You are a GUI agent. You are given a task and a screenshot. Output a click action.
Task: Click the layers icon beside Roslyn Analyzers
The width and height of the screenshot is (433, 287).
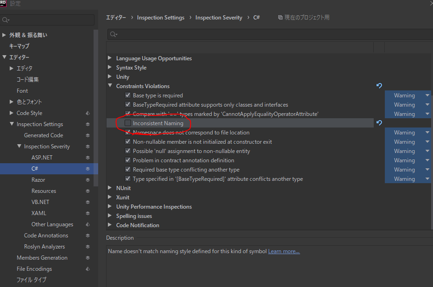(x=88, y=247)
